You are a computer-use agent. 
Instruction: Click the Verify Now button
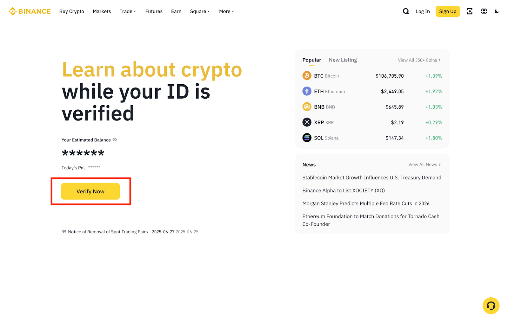90,191
